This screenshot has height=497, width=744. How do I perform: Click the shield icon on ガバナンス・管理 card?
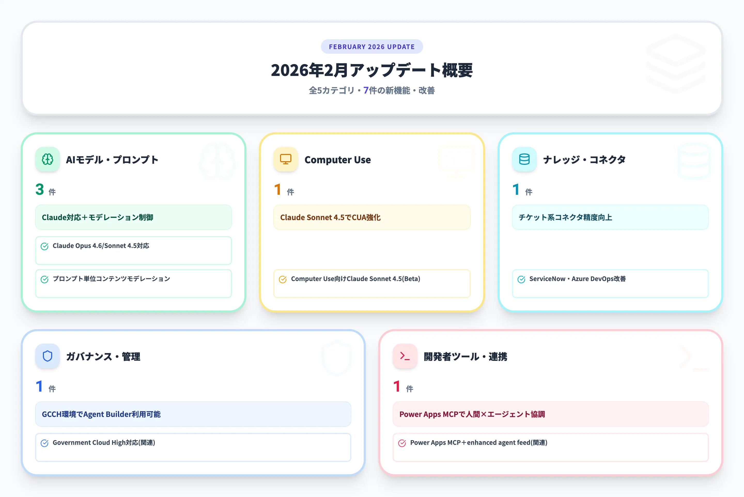pos(47,356)
